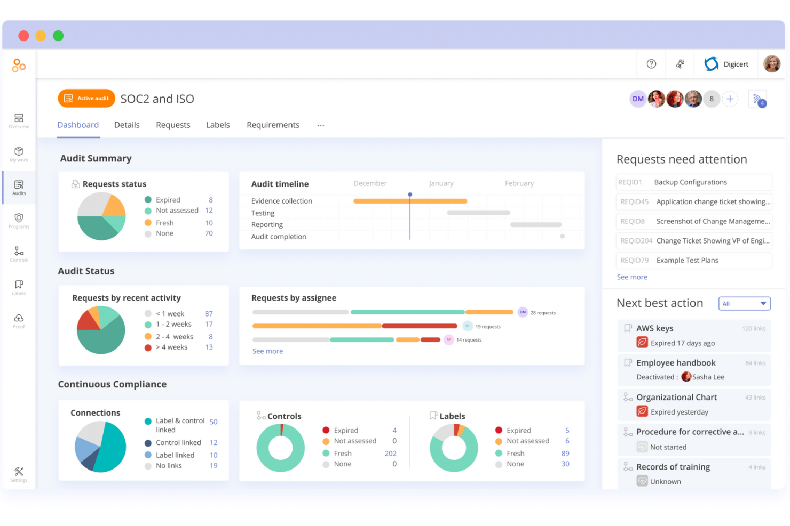The image size is (790, 526).
Task: Click the Requests status card icon
Action: (x=76, y=184)
